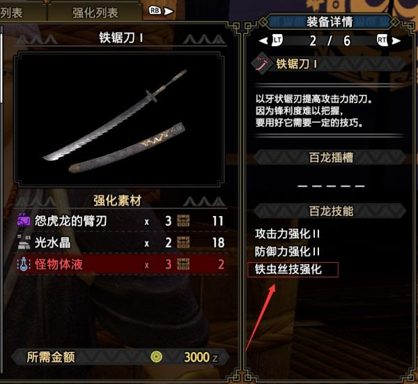Click the empty 百龙插槽 slot dashes
This screenshot has width=418, height=384.
click(331, 186)
